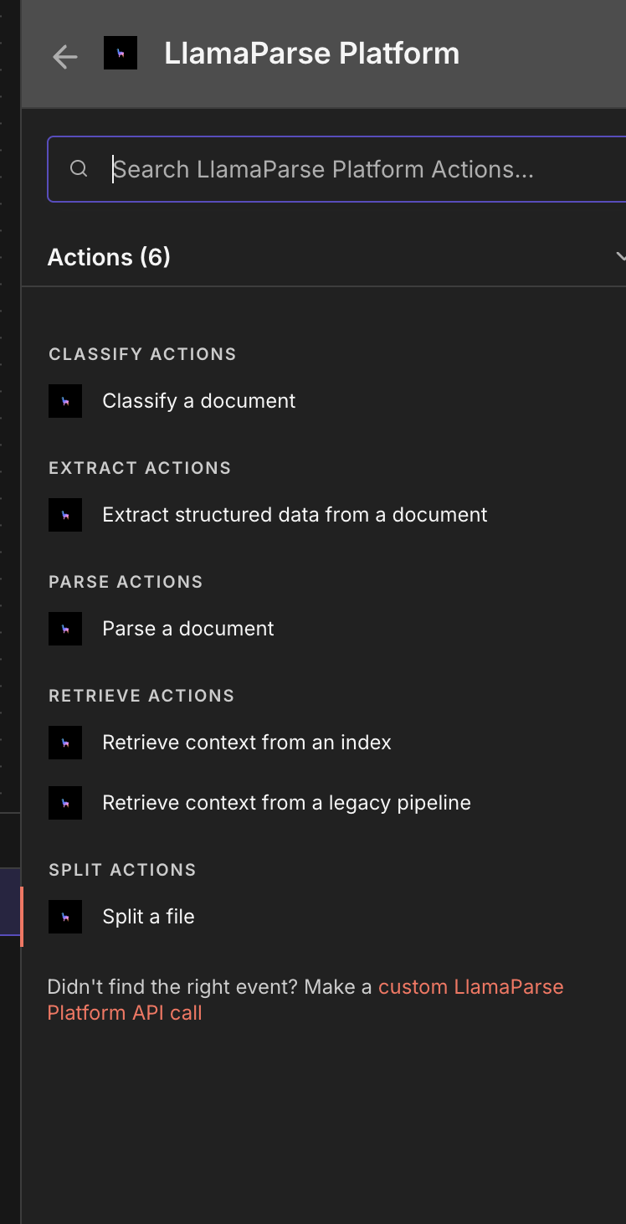The image size is (626, 1224).
Task: Select the Classify a document action
Action: 198,401
